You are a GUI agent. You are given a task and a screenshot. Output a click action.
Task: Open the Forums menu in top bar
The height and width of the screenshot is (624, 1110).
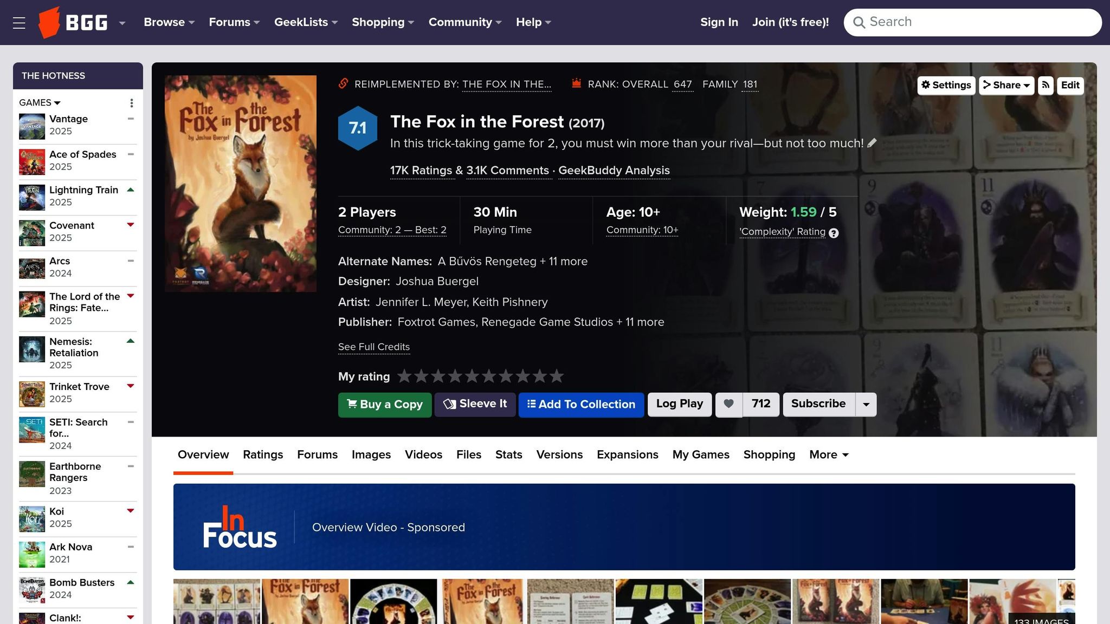tap(234, 22)
